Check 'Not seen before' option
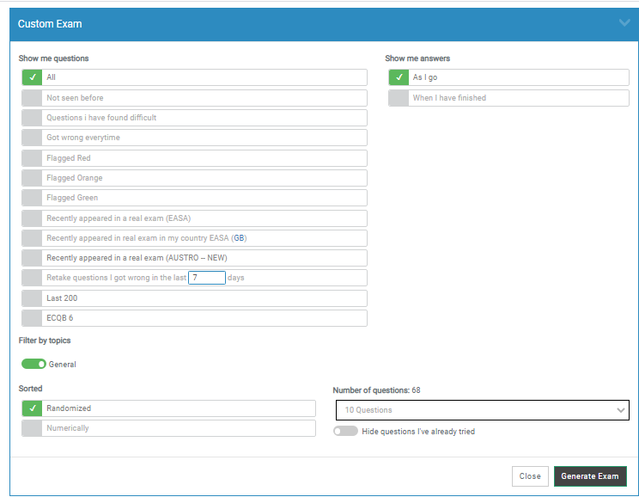Image resolution: width=639 pixels, height=497 pixels. [33, 98]
